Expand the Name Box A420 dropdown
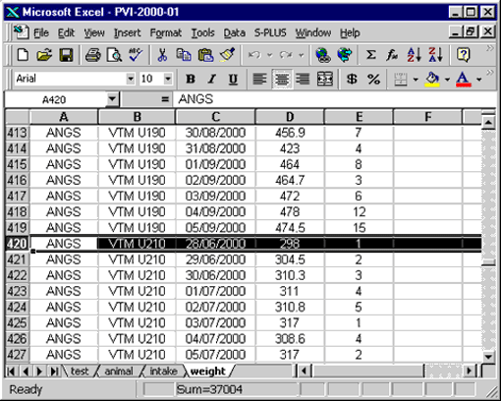The height and width of the screenshot is (401, 501). coord(112,99)
